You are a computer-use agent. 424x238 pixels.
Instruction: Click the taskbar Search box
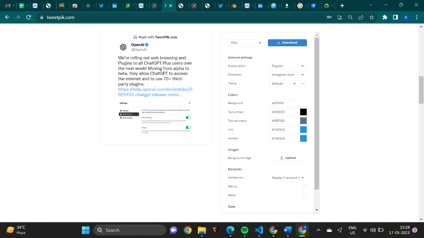pyautogui.click(x=130, y=230)
